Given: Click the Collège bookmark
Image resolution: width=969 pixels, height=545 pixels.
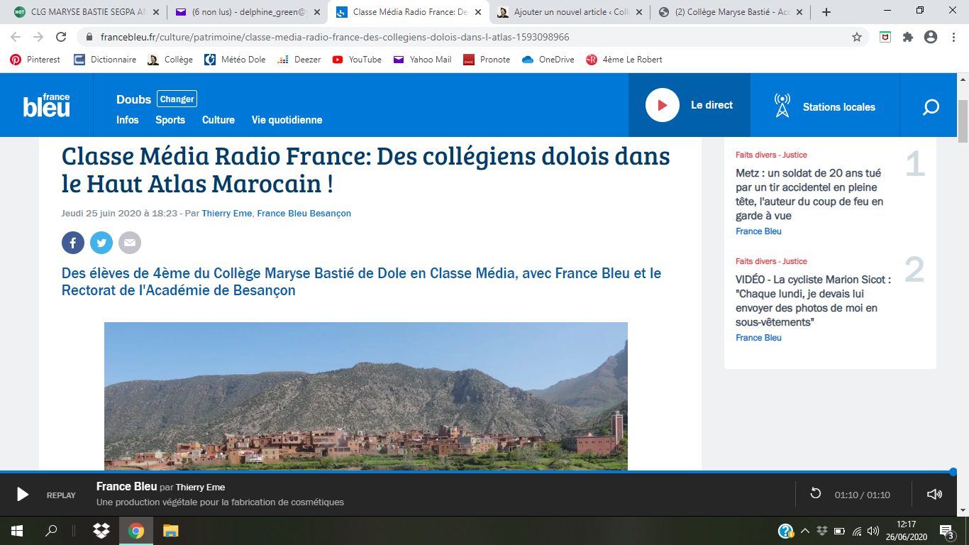Looking at the screenshot, I should [170, 60].
